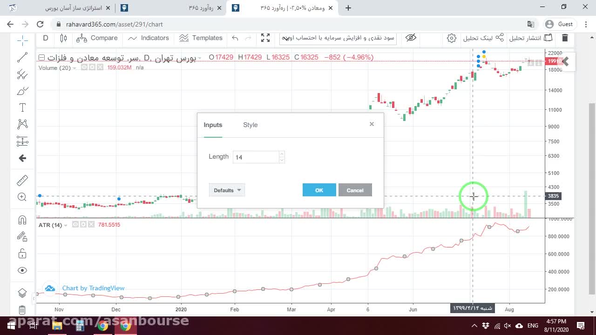The image size is (596, 335).
Task: Toggle lock all drawing tools padlock
Action: point(22,254)
